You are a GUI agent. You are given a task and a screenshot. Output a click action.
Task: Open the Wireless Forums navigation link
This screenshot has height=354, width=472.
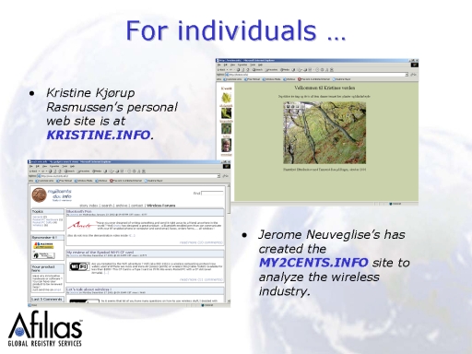161,206
